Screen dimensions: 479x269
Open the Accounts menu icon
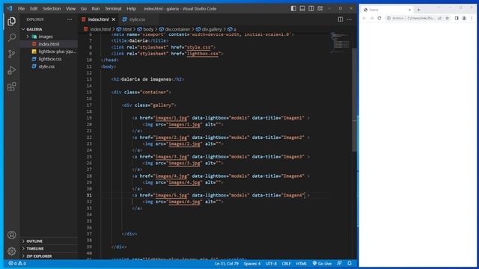click(x=12, y=235)
